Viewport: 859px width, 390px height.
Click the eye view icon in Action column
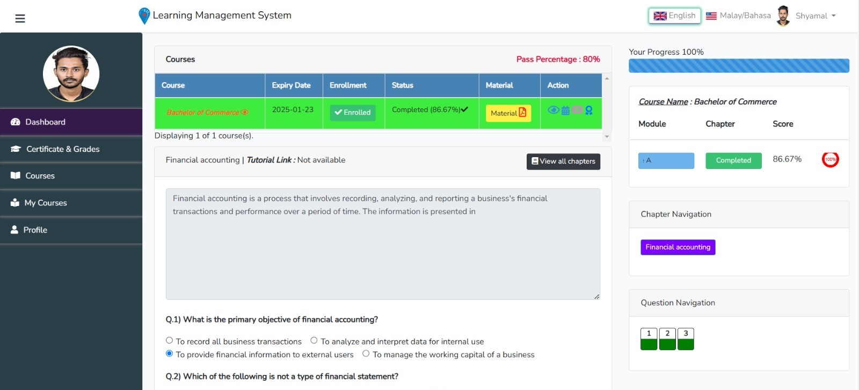pyautogui.click(x=553, y=110)
